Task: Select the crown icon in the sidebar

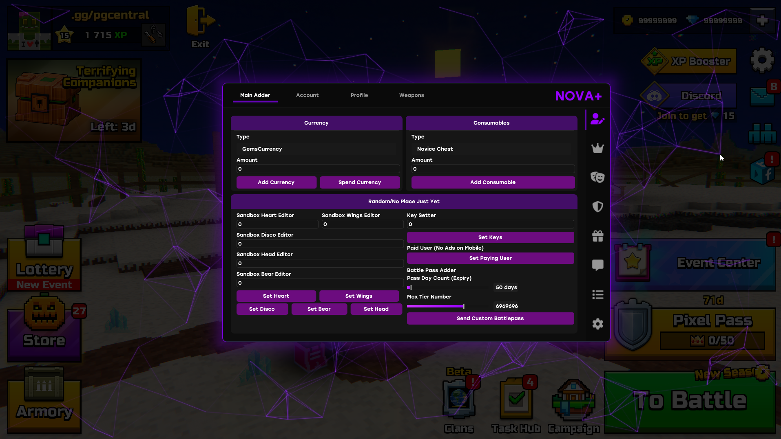Action: coord(597,148)
